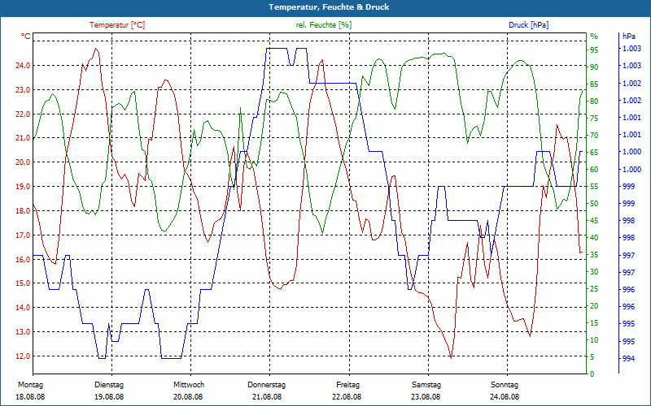Click the 60 humidity axis value

594,170
